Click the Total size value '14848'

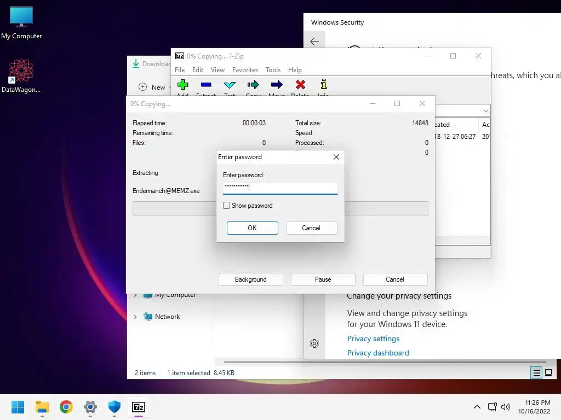click(x=420, y=123)
